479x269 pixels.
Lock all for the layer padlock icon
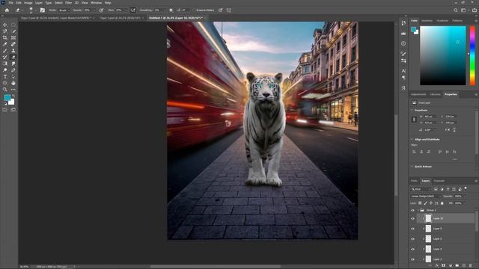point(442,203)
